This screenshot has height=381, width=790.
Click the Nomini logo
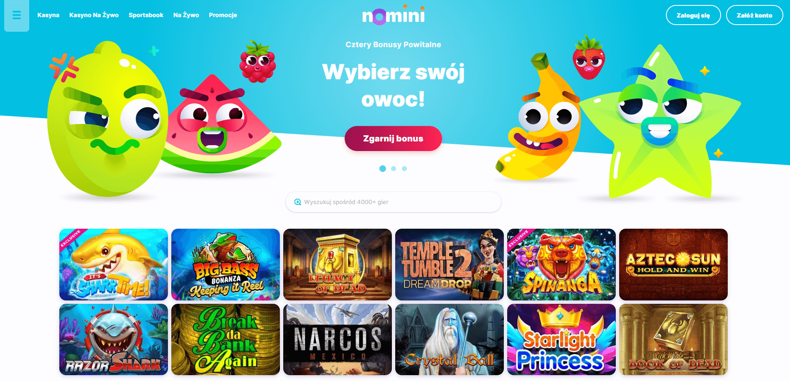394,15
